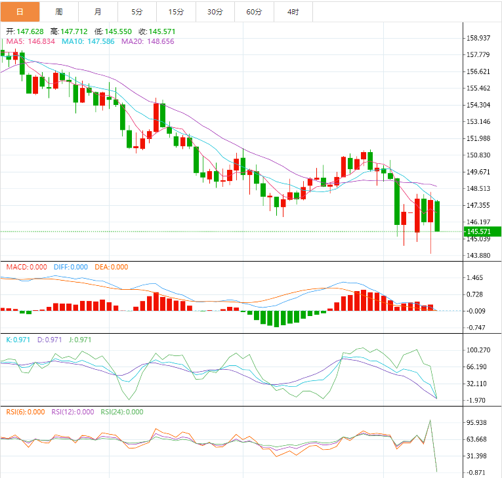This screenshot has width=502, height=478.
Task: Click the 开:147.628 open price value
Action: tap(25, 31)
